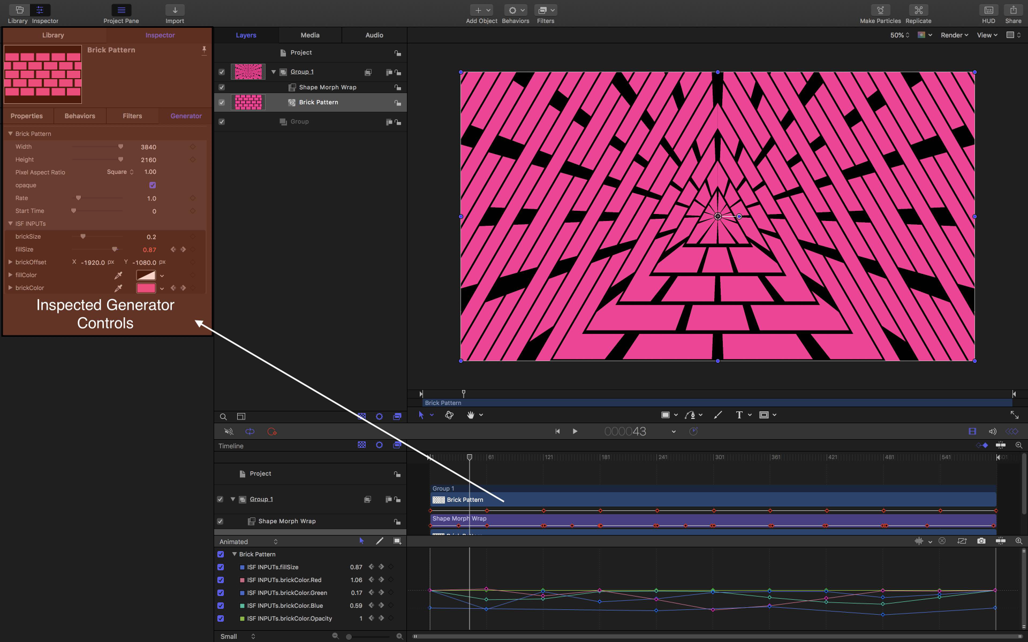
Task: Open the View menu
Action: point(987,35)
